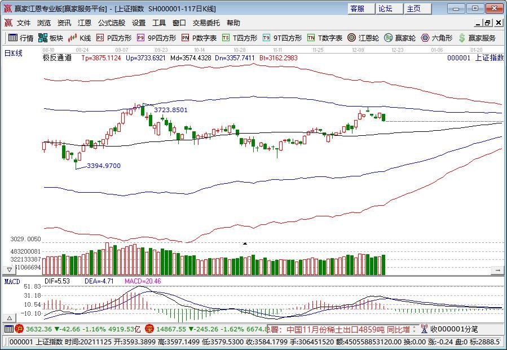Open the 文件 menu

(24, 23)
